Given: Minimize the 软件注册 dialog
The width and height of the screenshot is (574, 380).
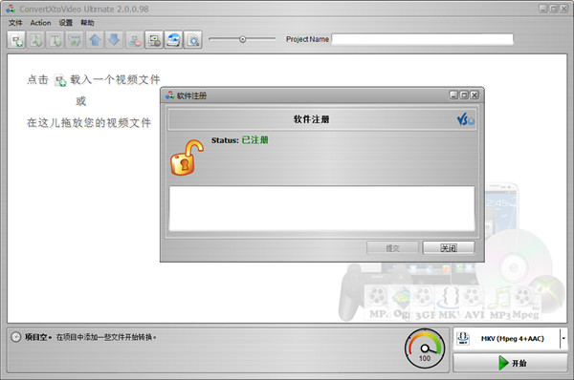Looking at the screenshot, I should coord(453,95).
